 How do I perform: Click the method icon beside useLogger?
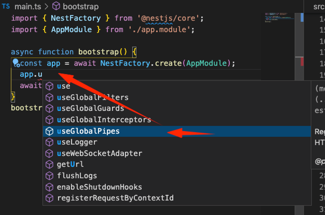click(x=49, y=142)
